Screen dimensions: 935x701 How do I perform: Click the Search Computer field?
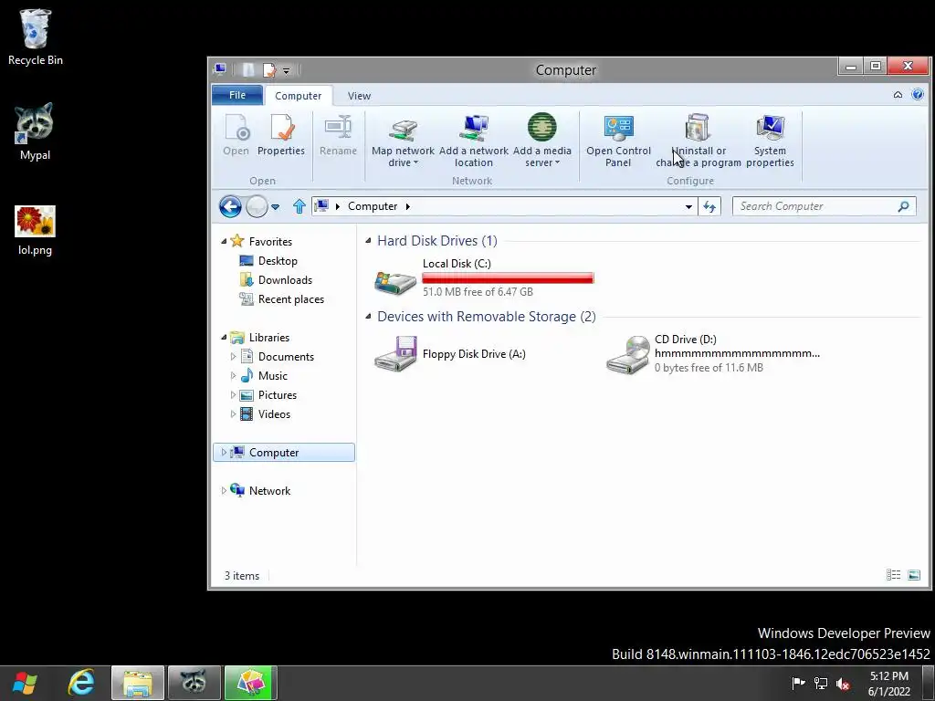(x=823, y=206)
